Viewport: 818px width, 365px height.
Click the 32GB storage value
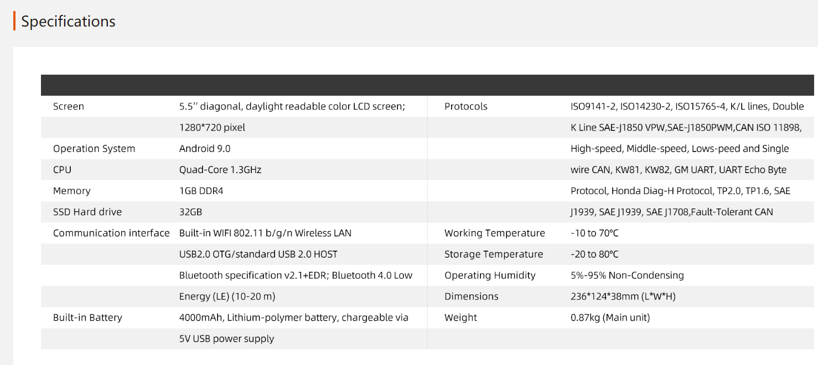point(190,212)
